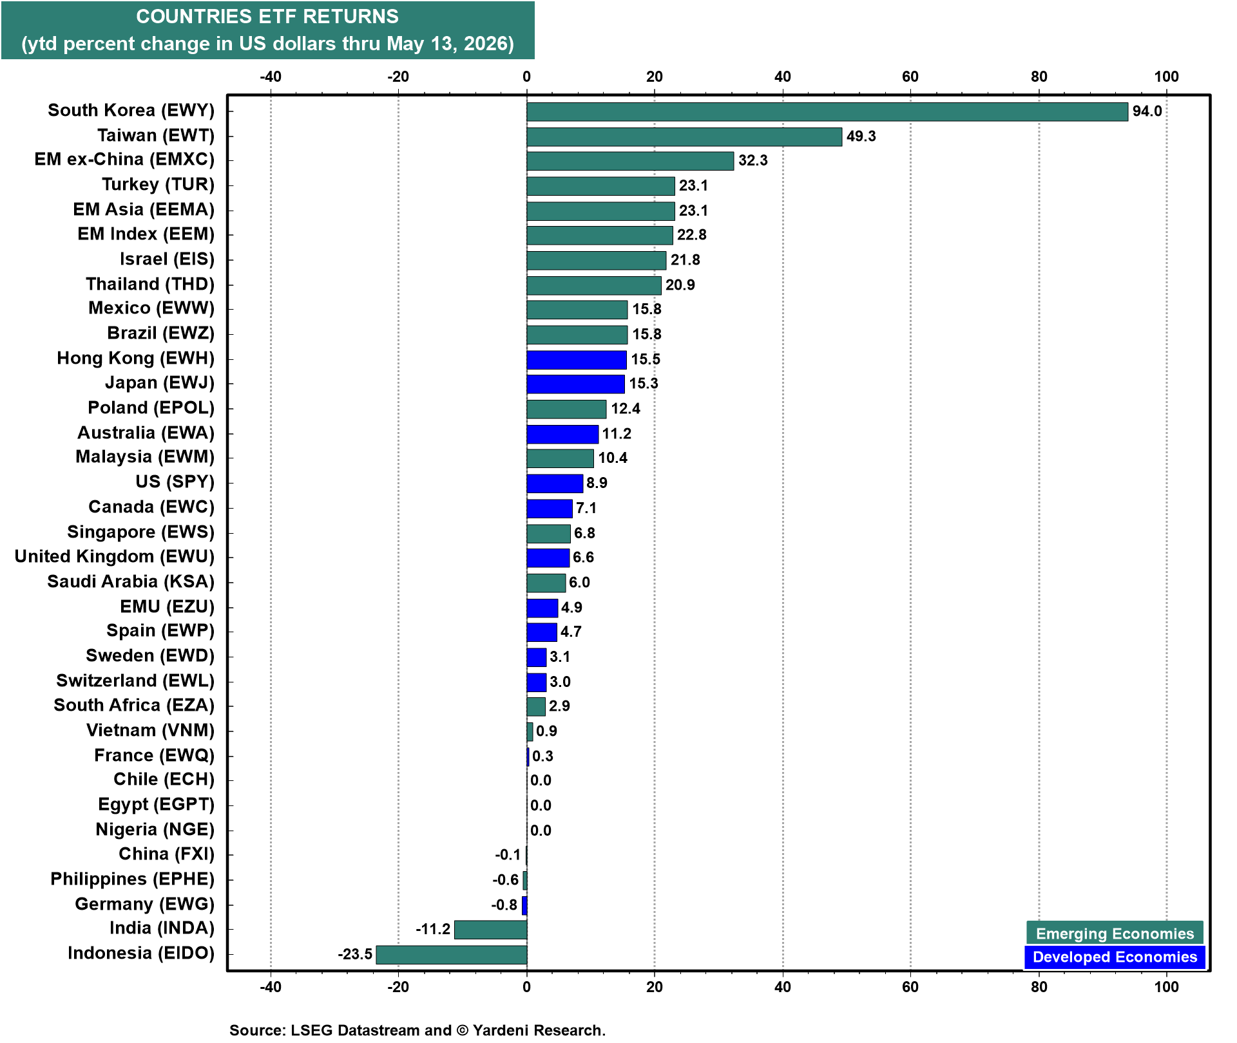Click the Indonesia -23.5 bar
Viewport: 1237px width, 1043px height.
(452, 955)
